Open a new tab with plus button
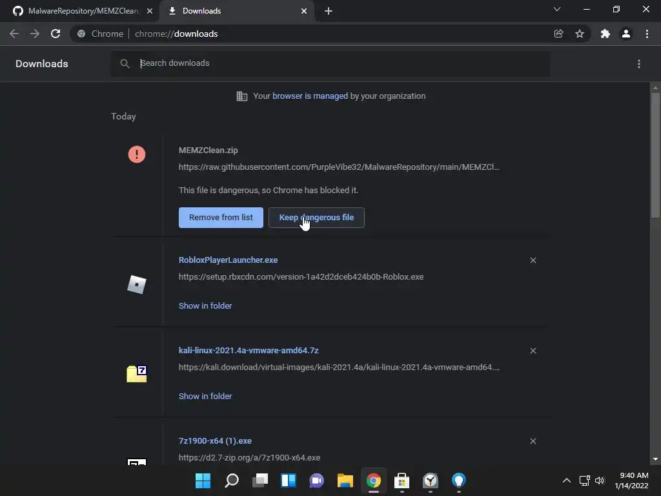 coord(329,11)
